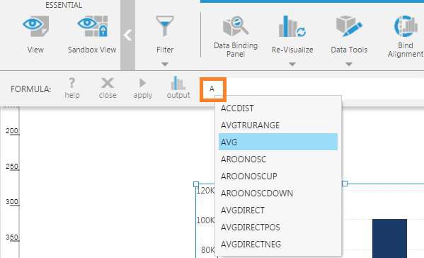The height and width of the screenshot is (258, 424).
Task: Expand the Re-Visualize dropdown arrow
Action: tap(292, 64)
